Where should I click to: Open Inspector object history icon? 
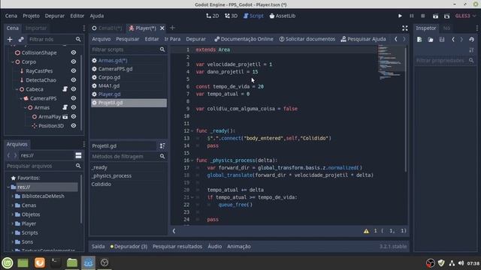(x=471, y=40)
